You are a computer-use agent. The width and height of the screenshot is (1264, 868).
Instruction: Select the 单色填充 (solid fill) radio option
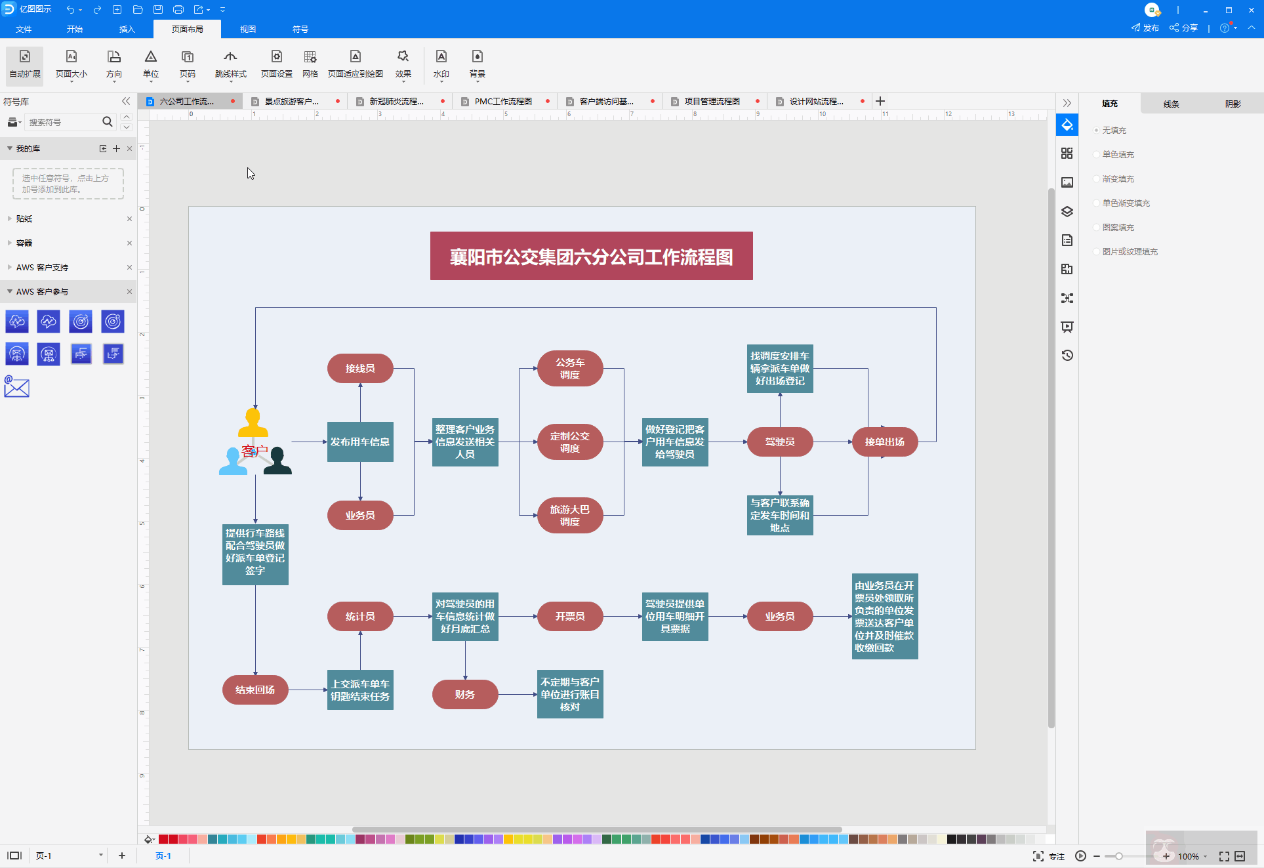1097,155
